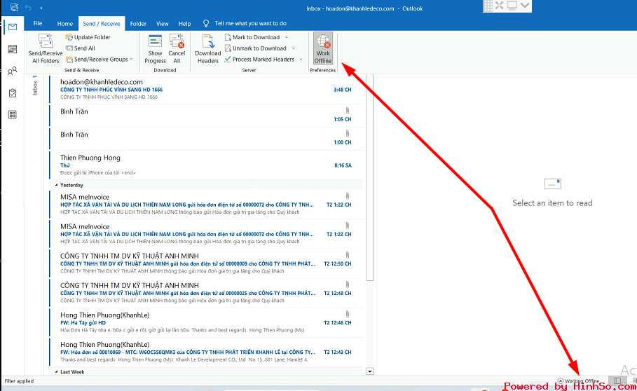The width and height of the screenshot is (637, 391).
Task: Click Cancel All in Download group
Action: pos(177,49)
